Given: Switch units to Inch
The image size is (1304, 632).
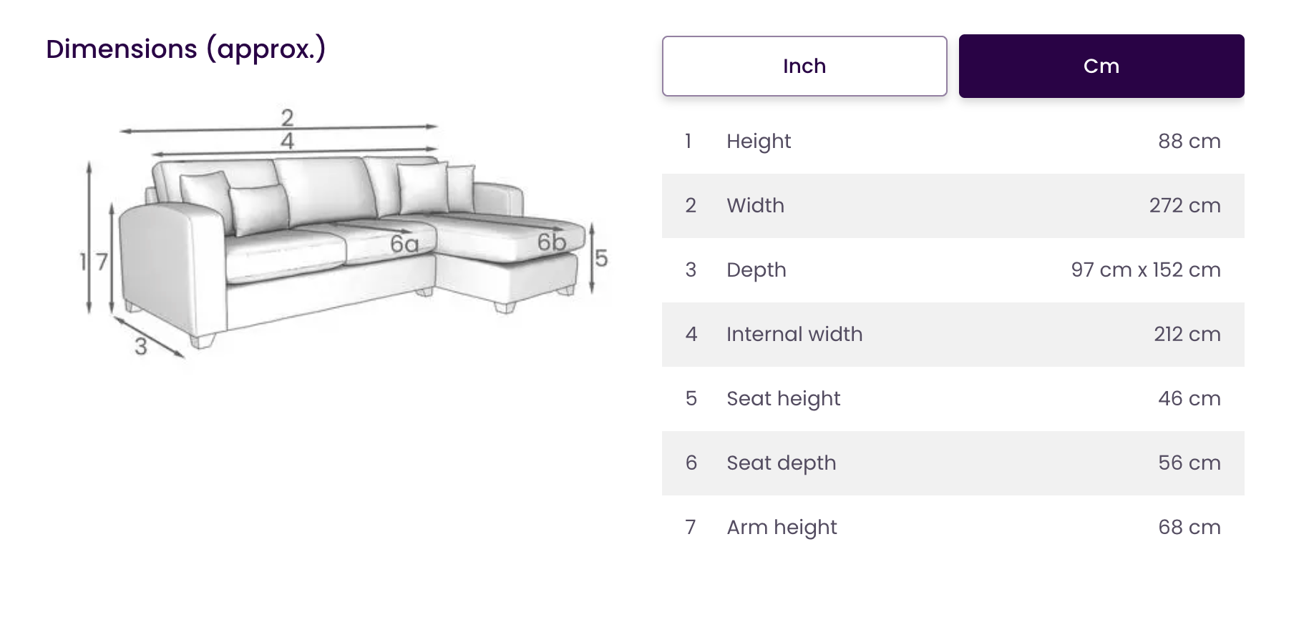Looking at the screenshot, I should 804,66.
